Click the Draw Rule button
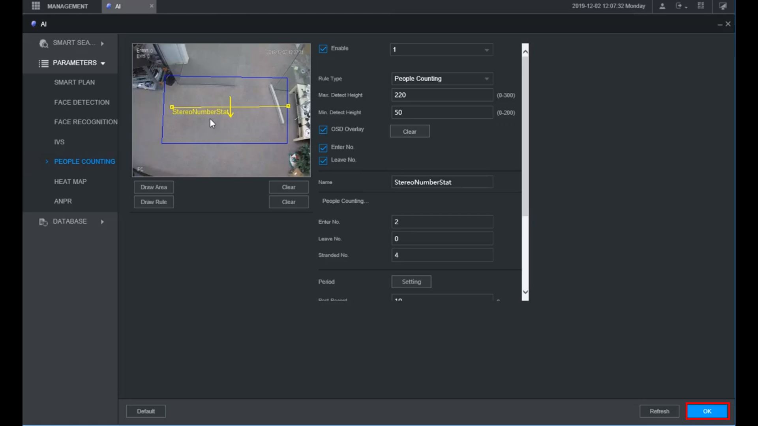 (x=154, y=202)
